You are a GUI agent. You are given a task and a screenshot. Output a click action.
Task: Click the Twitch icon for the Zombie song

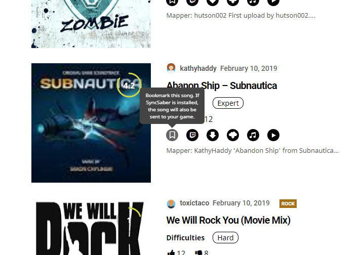coord(192,2)
